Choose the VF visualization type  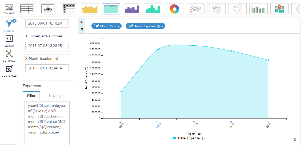(x=48, y=9)
